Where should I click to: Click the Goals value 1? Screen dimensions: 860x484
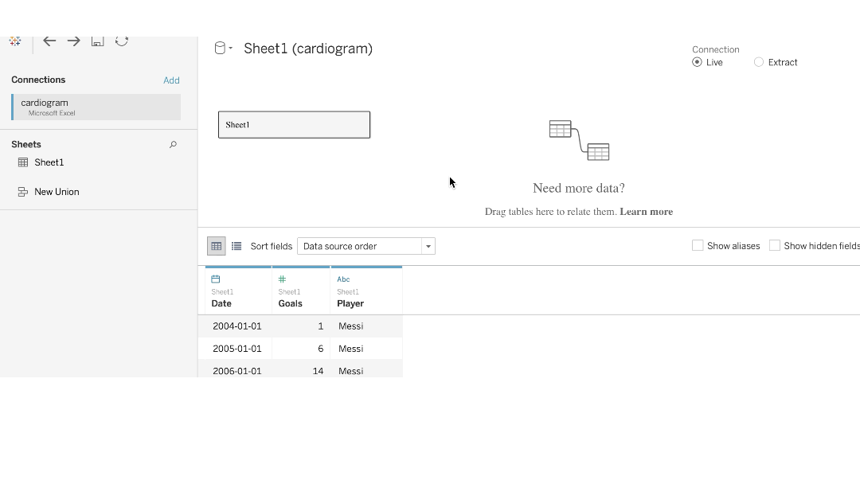tap(321, 326)
